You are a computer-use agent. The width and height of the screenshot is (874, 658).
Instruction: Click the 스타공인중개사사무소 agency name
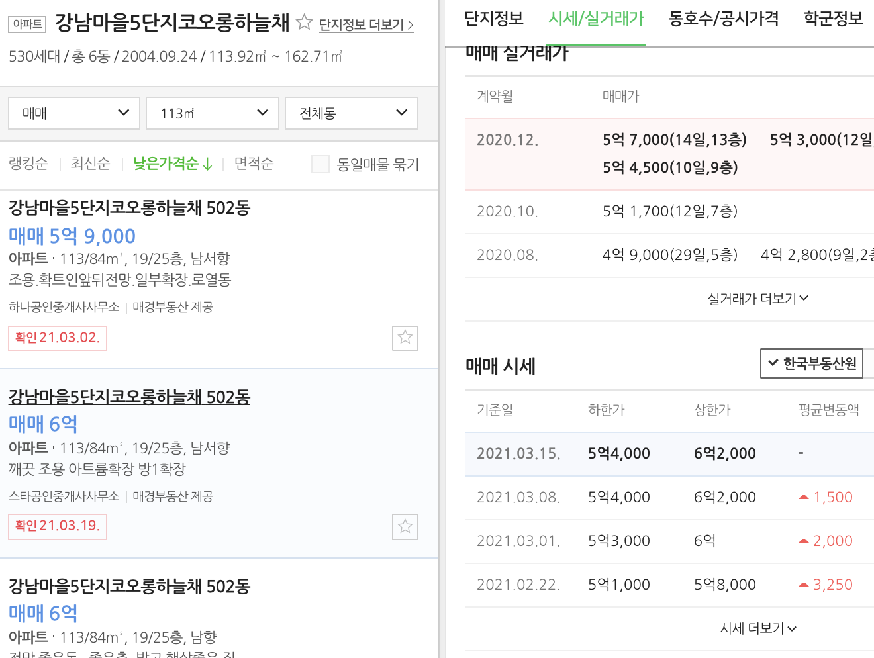64,496
